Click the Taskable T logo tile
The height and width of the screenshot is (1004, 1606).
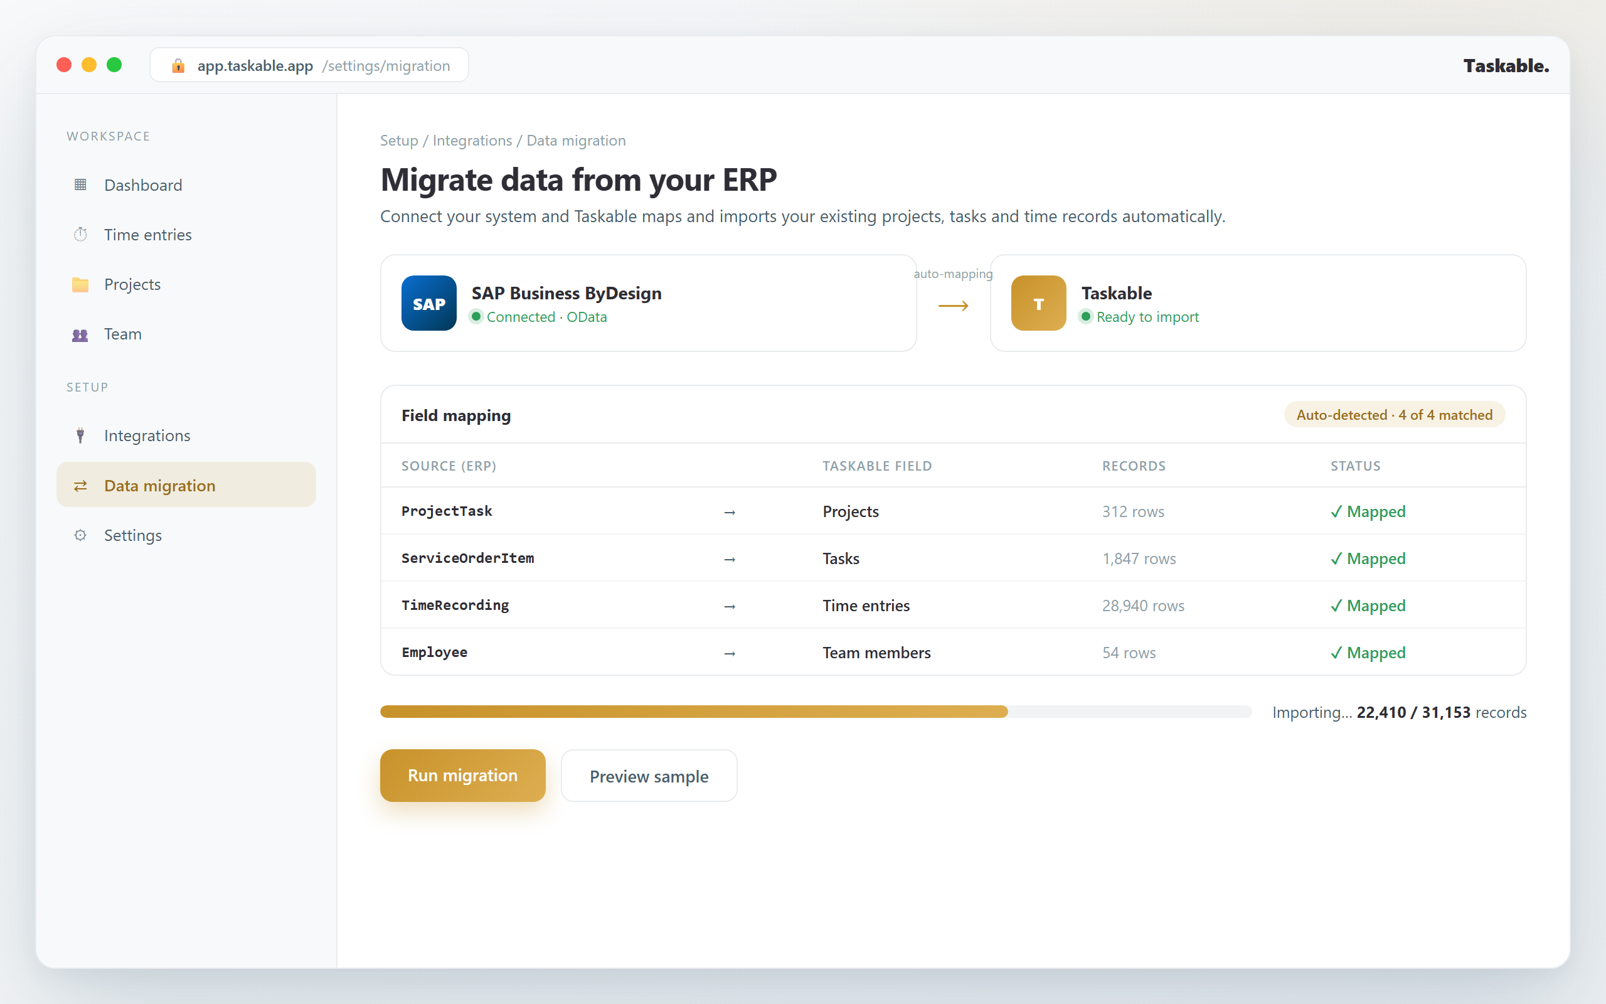(x=1039, y=303)
